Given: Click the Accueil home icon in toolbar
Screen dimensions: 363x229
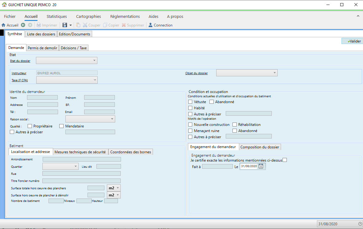Looking at the screenshot, I should 3,25.
